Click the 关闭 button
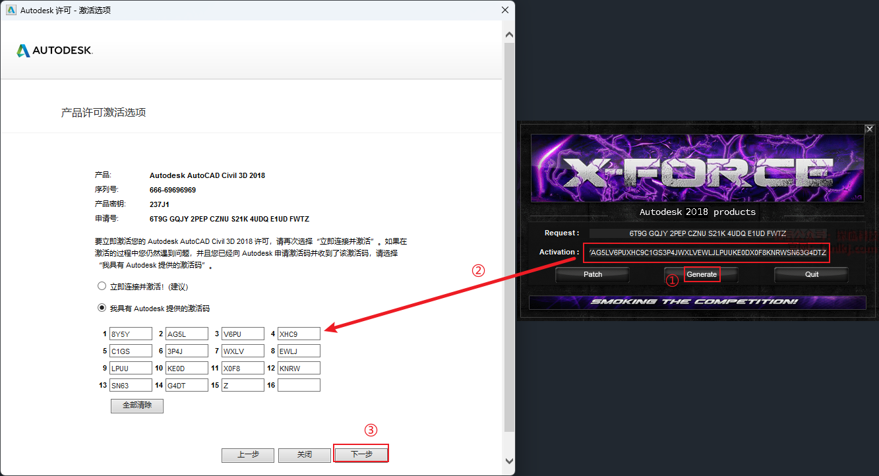 pyautogui.click(x=305, y=455)
